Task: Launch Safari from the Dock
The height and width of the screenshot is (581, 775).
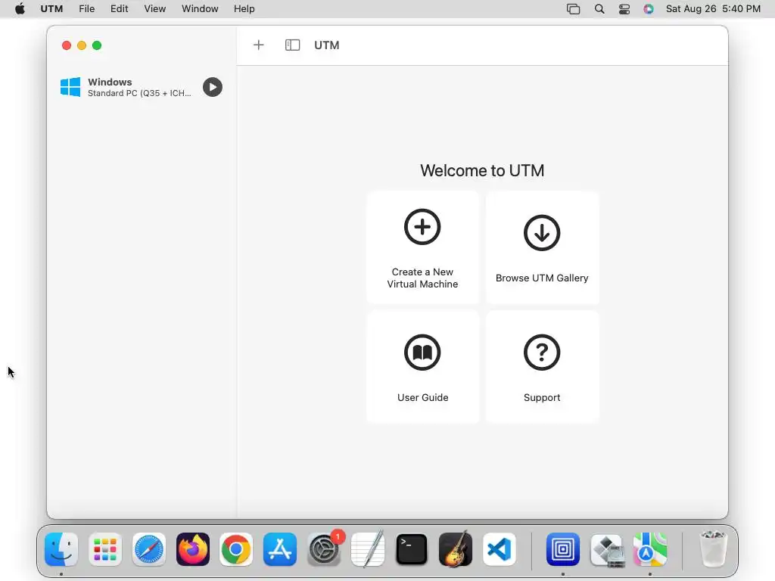Action: 149,549
